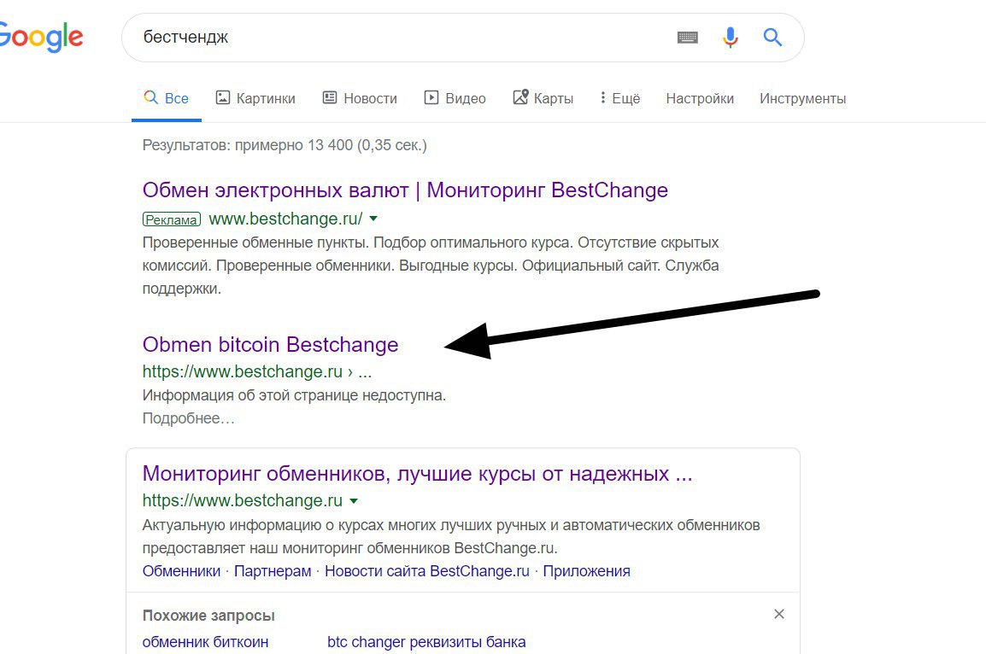
Task: Expand arrow beside https://www.bestchange.ru in third result
Action: click(354, 500)
